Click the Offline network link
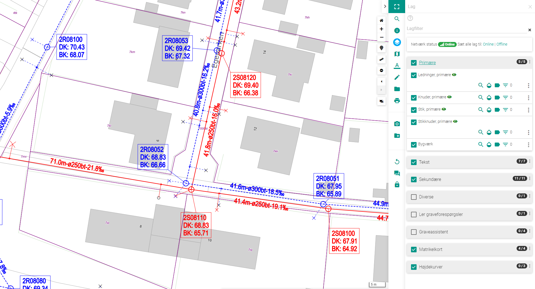This screenshot has width=535, height=289. point(502,44)
